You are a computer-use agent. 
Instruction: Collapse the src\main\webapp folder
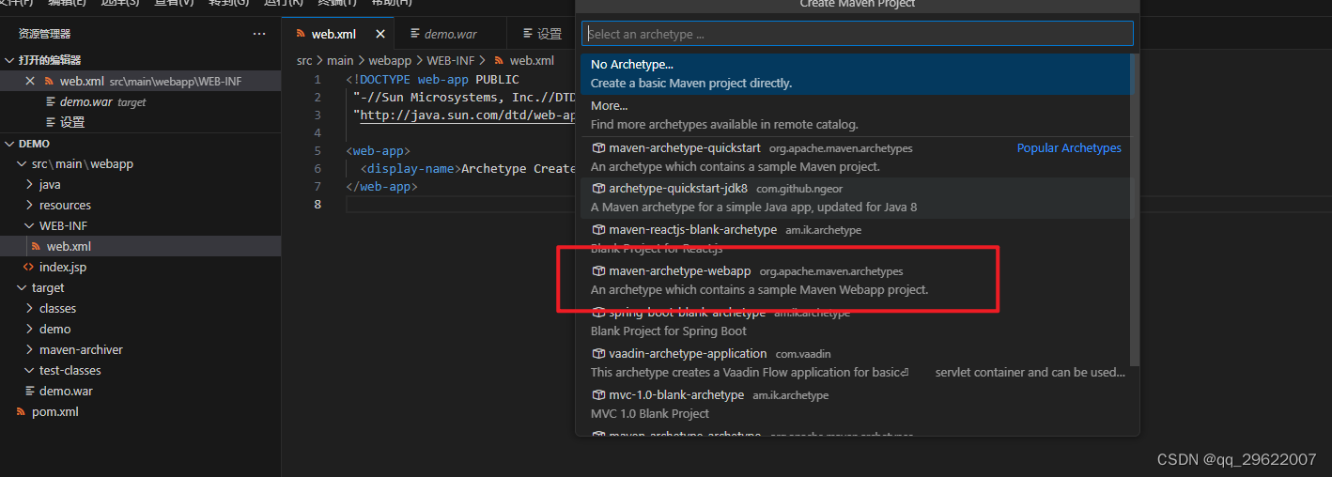point(23,164)
